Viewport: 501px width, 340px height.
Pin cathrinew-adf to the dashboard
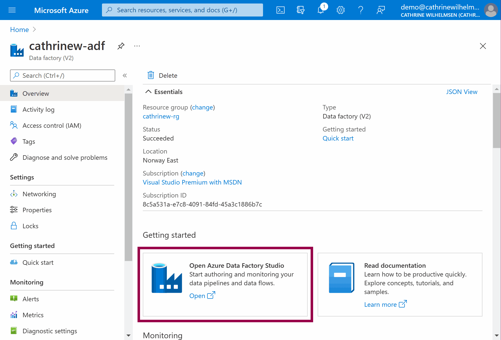tap(121, 46)
